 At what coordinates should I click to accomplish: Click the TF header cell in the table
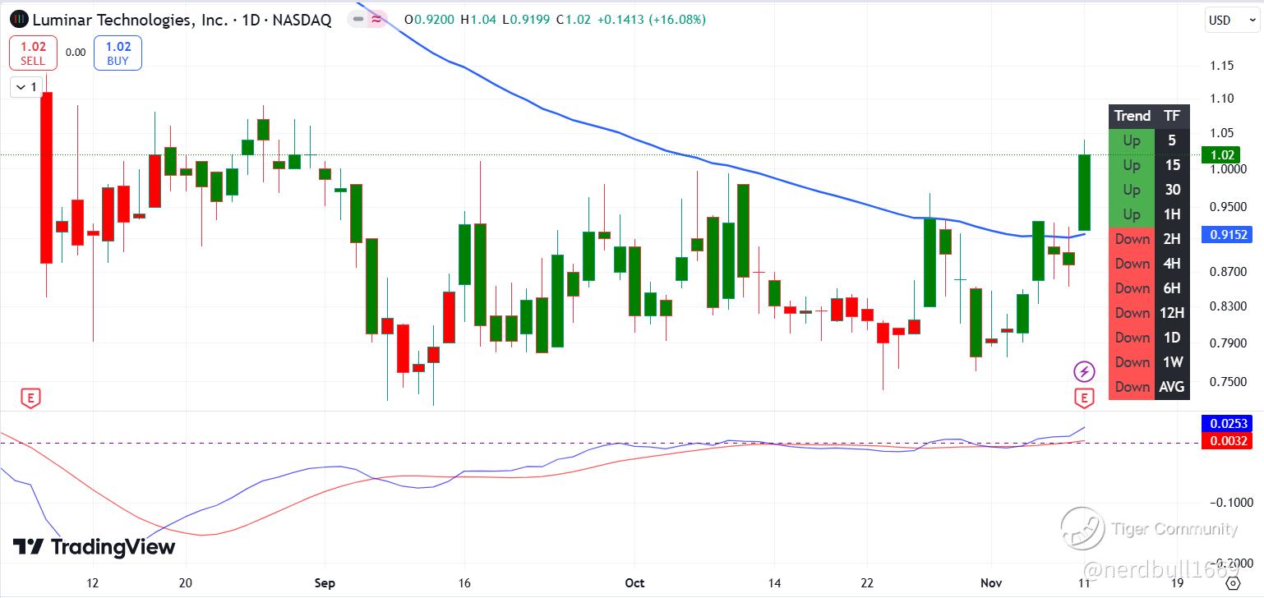point(1172,116)
